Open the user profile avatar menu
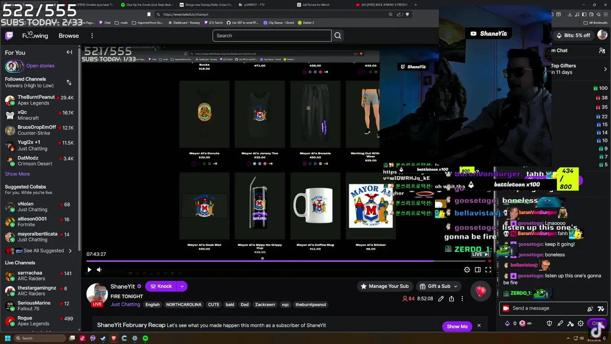 (602, 35)
